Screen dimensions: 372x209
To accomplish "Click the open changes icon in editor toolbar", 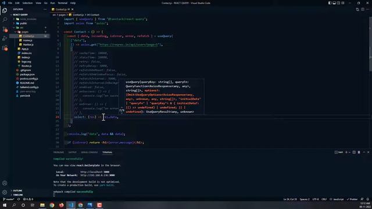I will click(357, 9).
